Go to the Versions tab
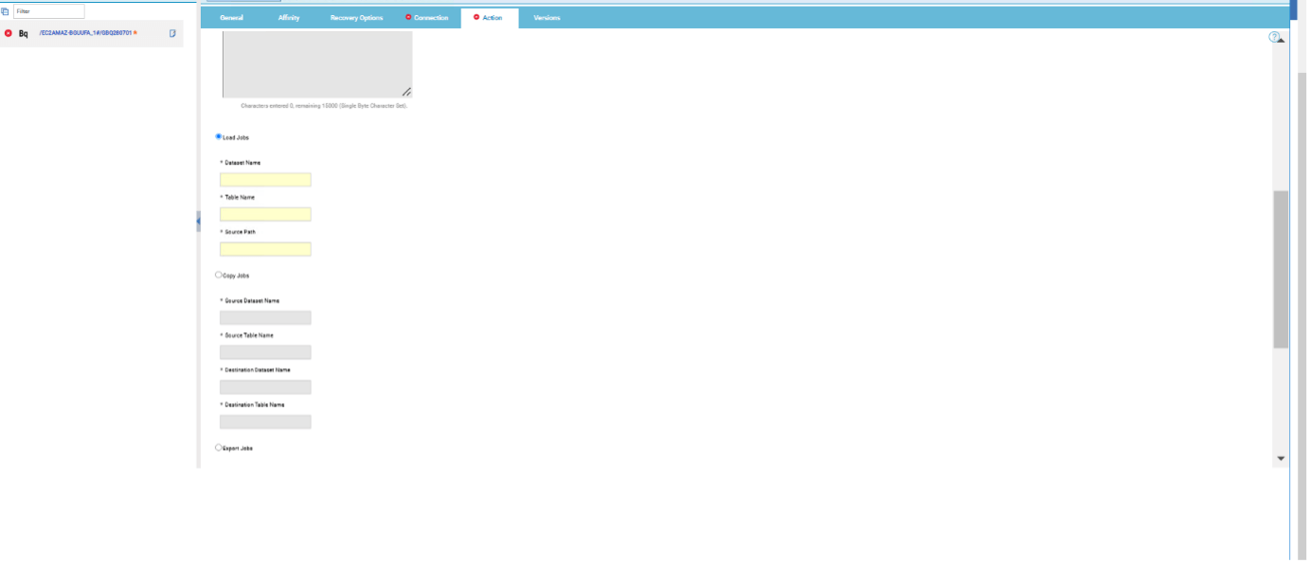1311x563 pixels. (547, 18)
